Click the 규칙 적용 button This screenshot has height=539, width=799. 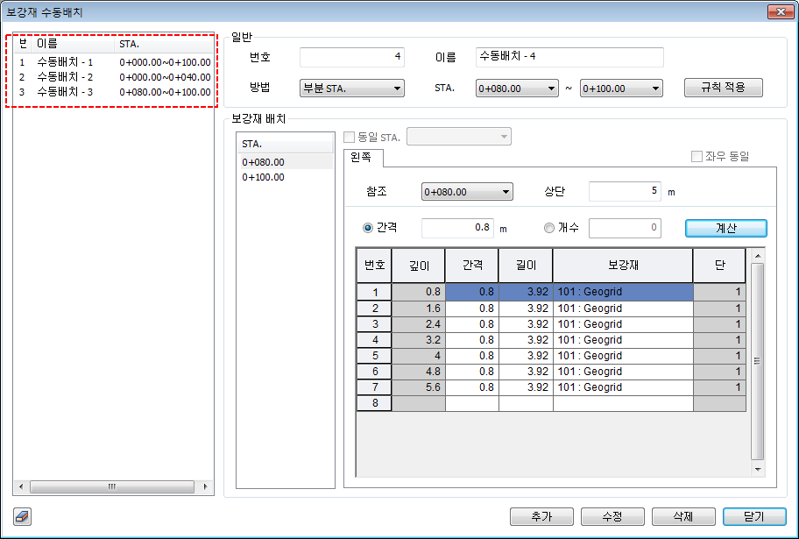pos(724,88)
